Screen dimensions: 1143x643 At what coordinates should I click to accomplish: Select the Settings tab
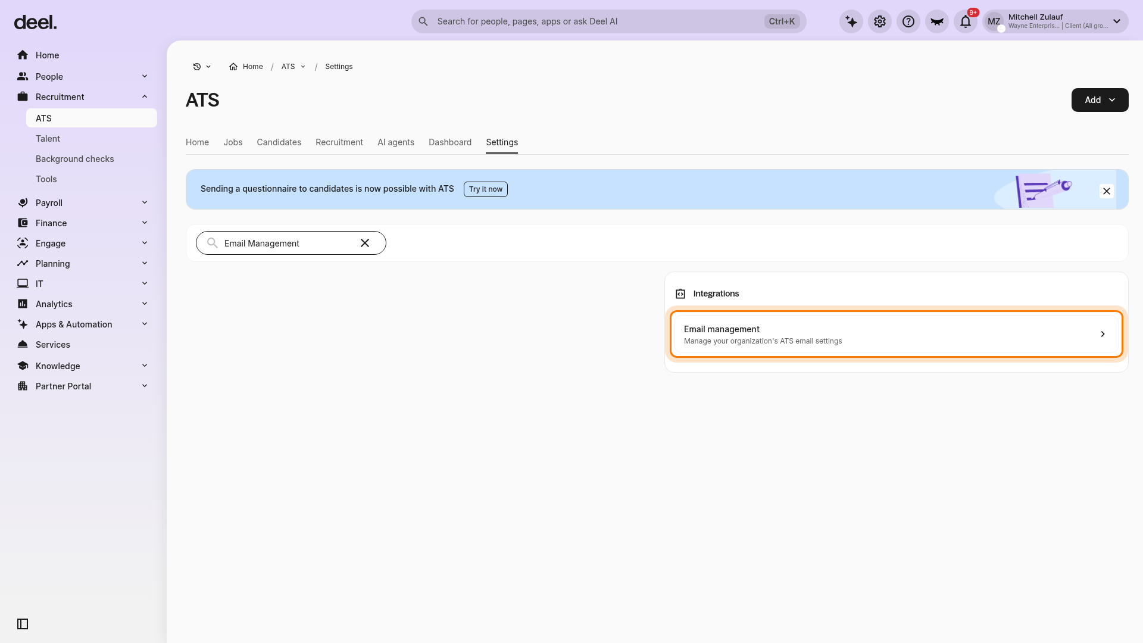tap(502, 142)
